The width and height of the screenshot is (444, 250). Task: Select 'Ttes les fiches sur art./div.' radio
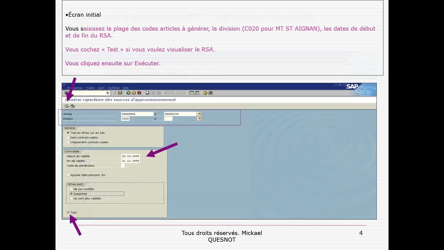[68, 133]
